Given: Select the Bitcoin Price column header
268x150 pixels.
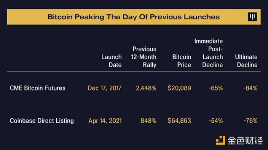Looking at the screenshot, I should pyautogui.click(x=181, y=61).
